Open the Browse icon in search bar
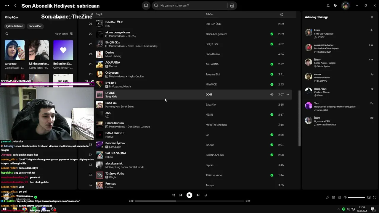Screen dimensions: 379x213 [x=232, y=5]
